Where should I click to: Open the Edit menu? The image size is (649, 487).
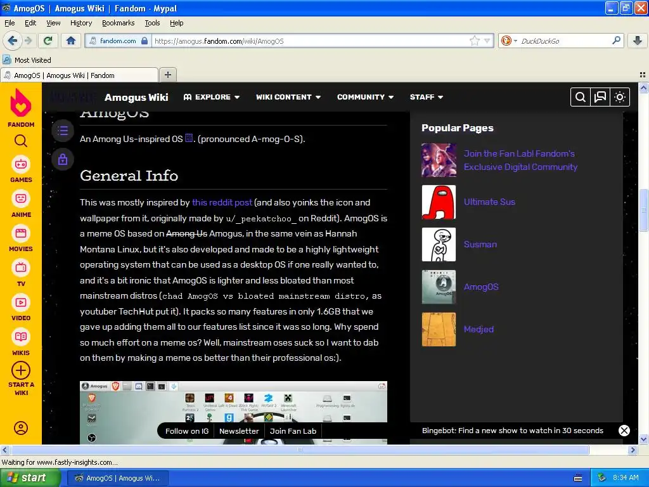tap(30, 23)
